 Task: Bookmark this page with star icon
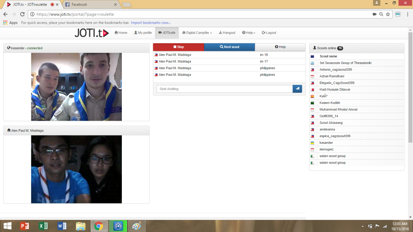click(388, 14)
